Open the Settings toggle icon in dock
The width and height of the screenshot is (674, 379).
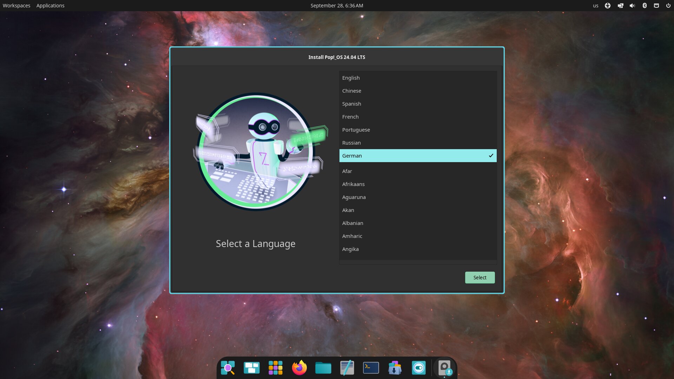419,368
